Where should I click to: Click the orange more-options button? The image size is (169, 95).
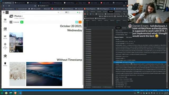[x=80, y=22]
